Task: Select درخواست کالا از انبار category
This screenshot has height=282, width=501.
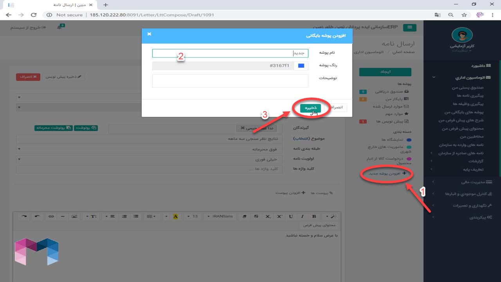Action: (x=389, y=161)
